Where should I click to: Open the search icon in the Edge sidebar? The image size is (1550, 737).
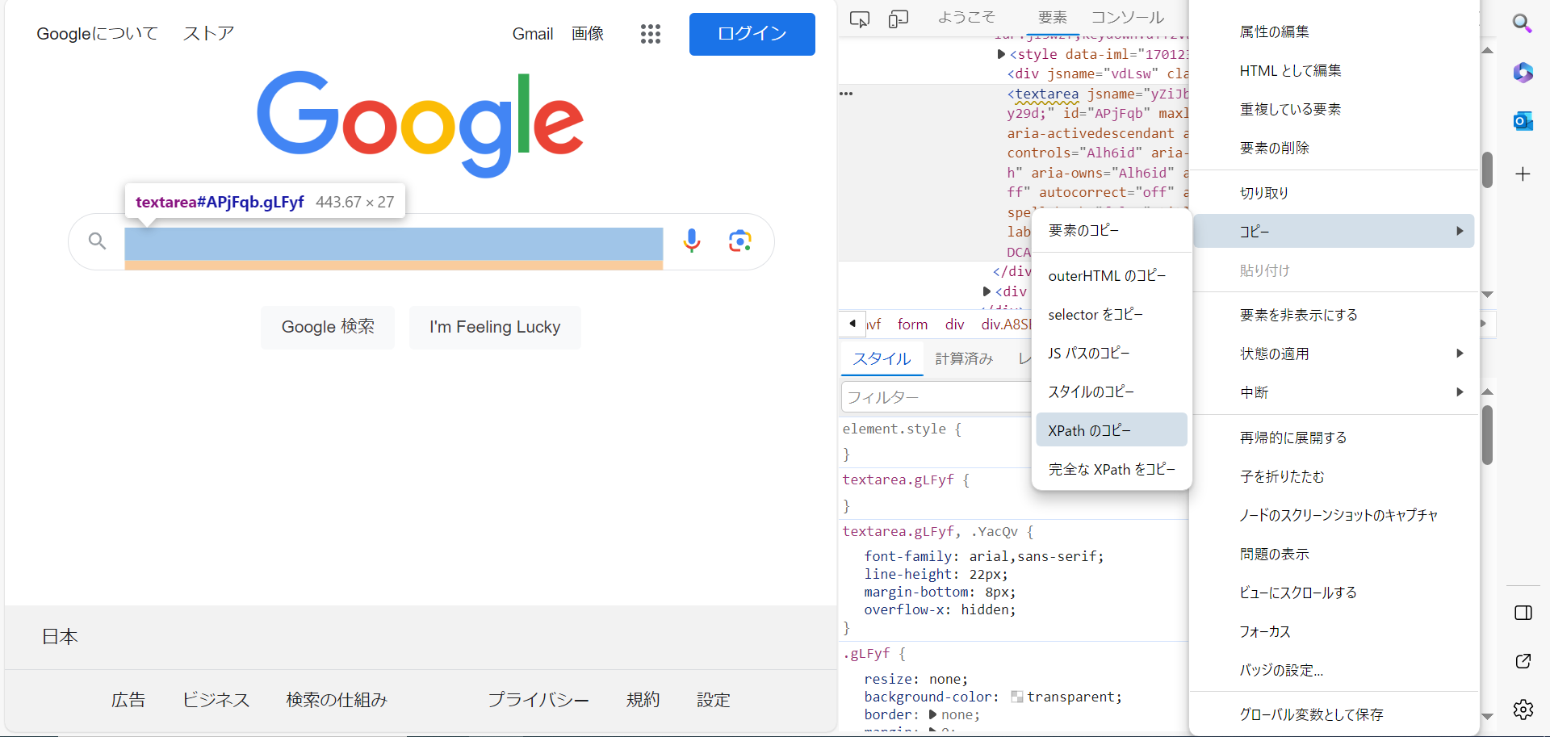[x=1523, y=23]
